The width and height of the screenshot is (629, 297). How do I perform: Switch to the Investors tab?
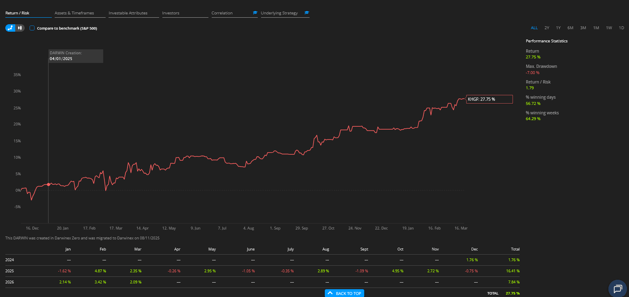(x=171, y=13)
